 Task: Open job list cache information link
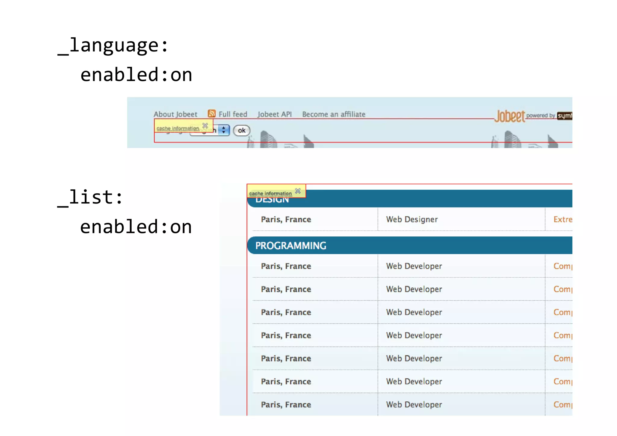tap(270, 193)
